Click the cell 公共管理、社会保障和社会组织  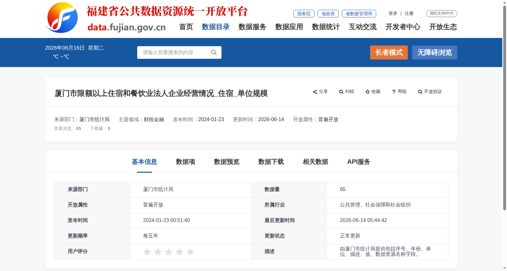(375, 205)
